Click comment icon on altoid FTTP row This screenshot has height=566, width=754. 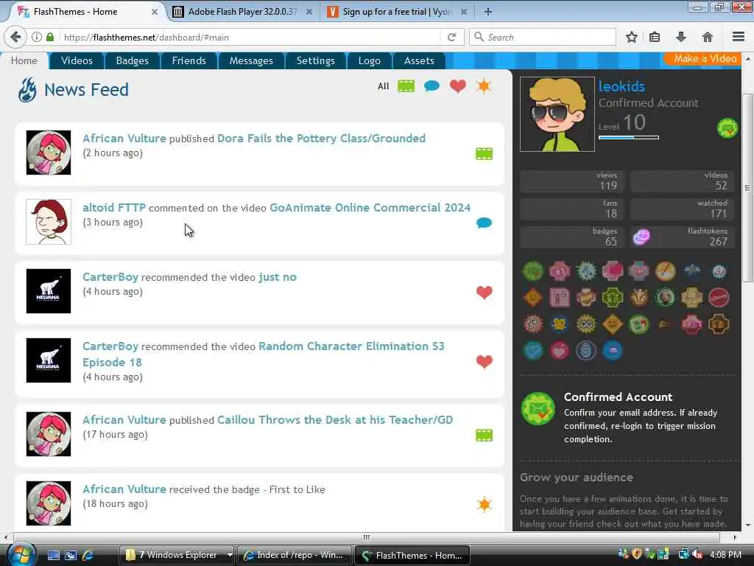(x=485, y=223)
